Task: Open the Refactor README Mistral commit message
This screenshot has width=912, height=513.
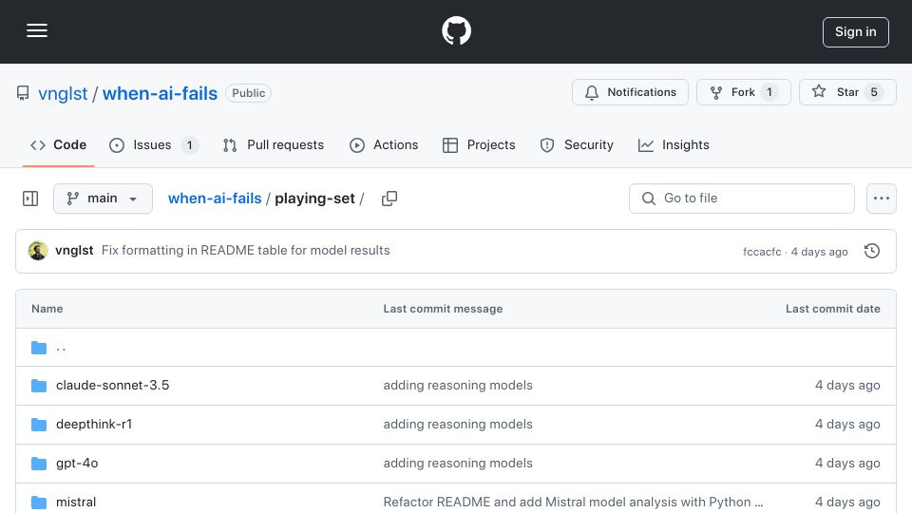Action: point(573,502)
